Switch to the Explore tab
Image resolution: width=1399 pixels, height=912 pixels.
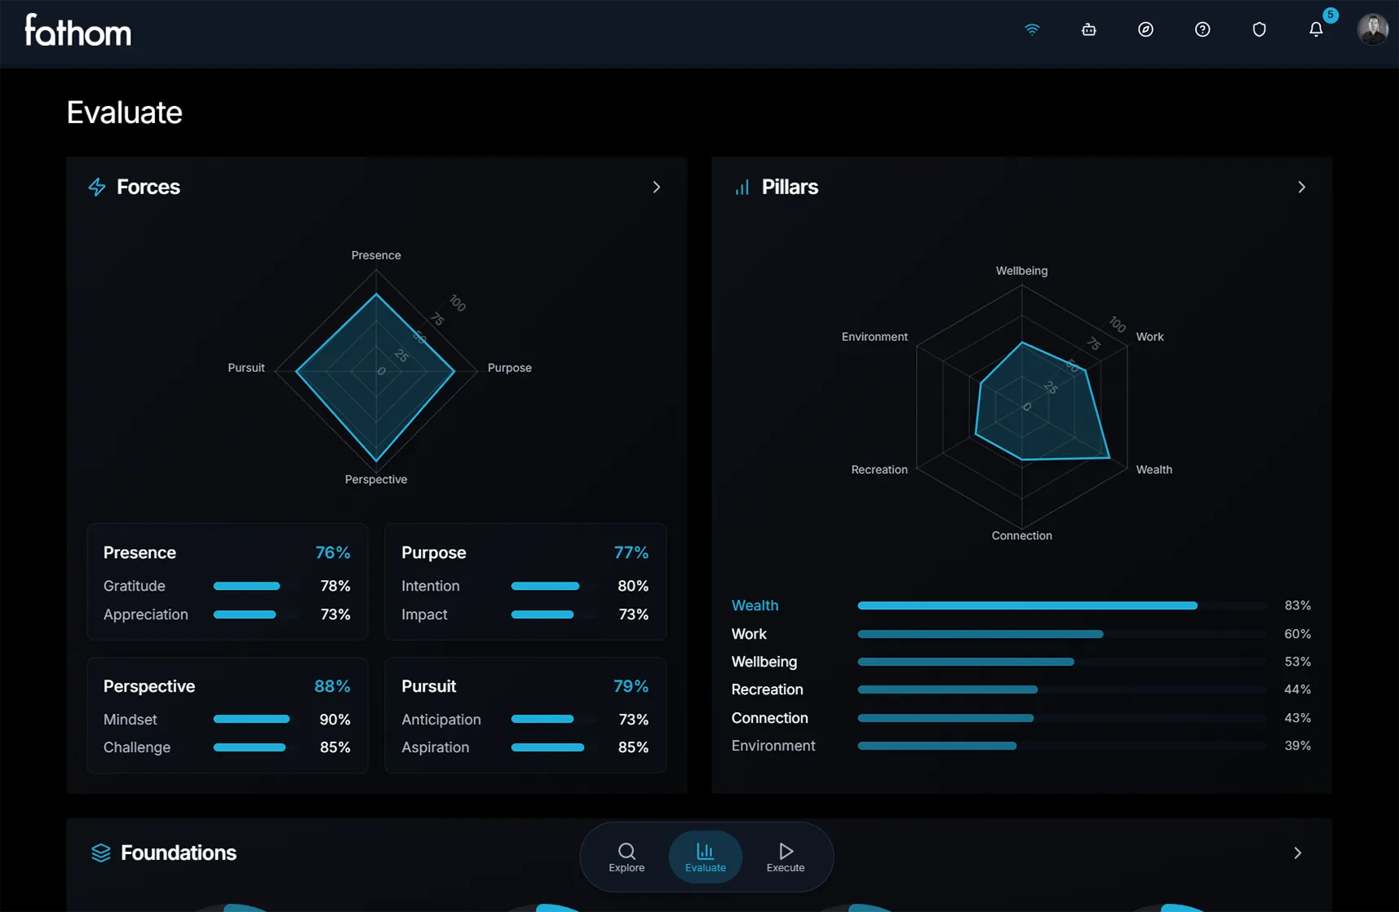click(626, 857)
